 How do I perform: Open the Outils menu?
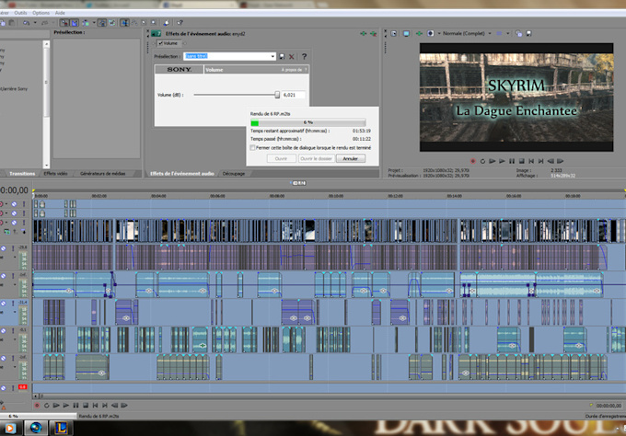coord(20,13)
